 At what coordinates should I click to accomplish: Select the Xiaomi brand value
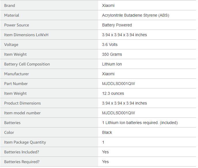[x=108, y=5]
